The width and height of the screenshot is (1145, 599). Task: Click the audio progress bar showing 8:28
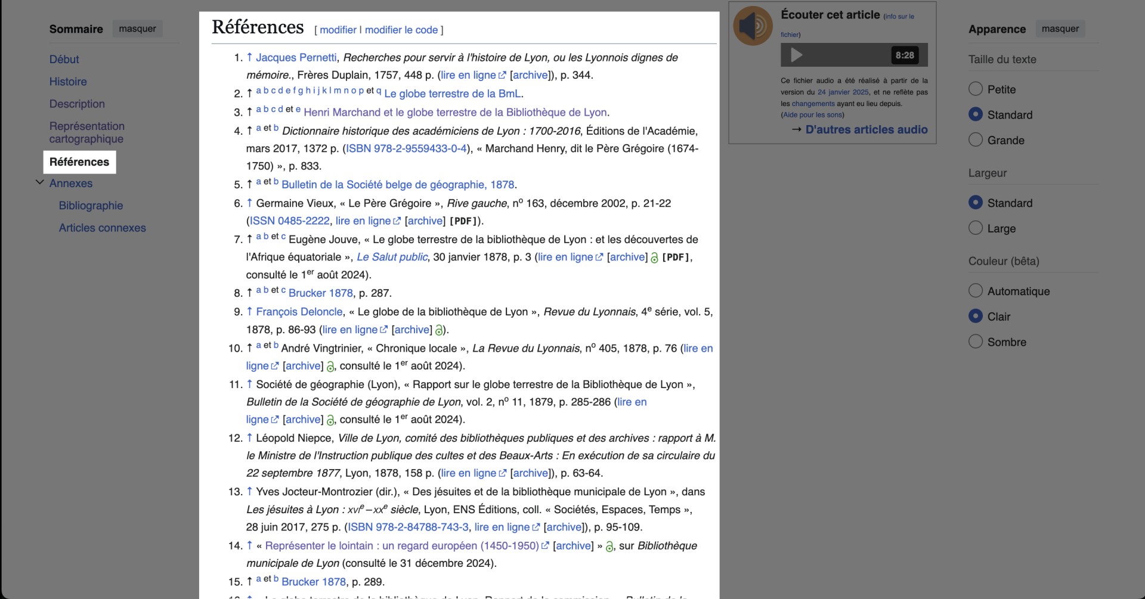[853, 55]
